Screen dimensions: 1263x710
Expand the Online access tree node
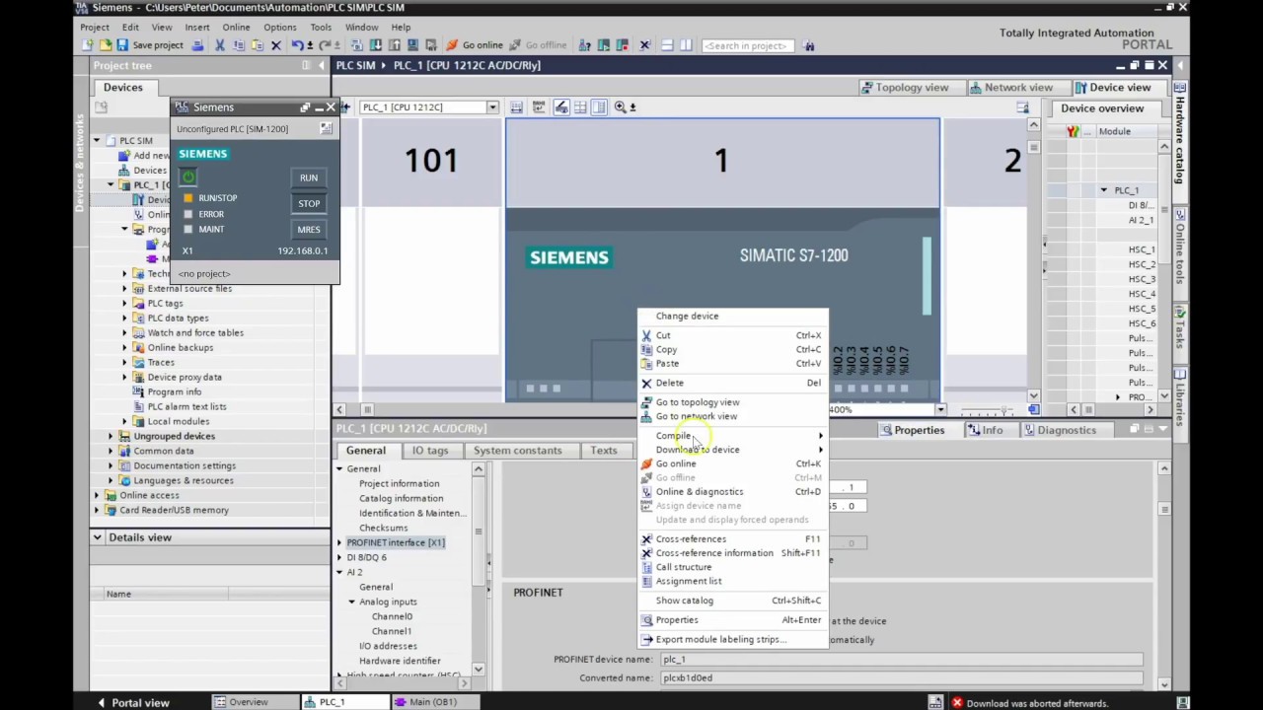[x=98, y=495]
